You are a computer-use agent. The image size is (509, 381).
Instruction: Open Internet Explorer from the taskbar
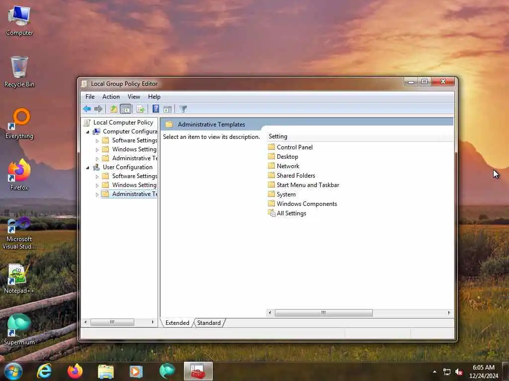(44, 371)
